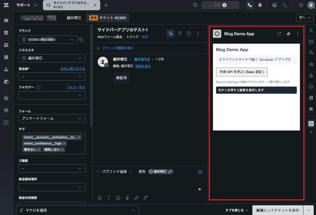The height and width of the screenshot is (215, 316).
Task: Open the notifications bell icon
Action: pyautogui.click(x=260, y=5)
